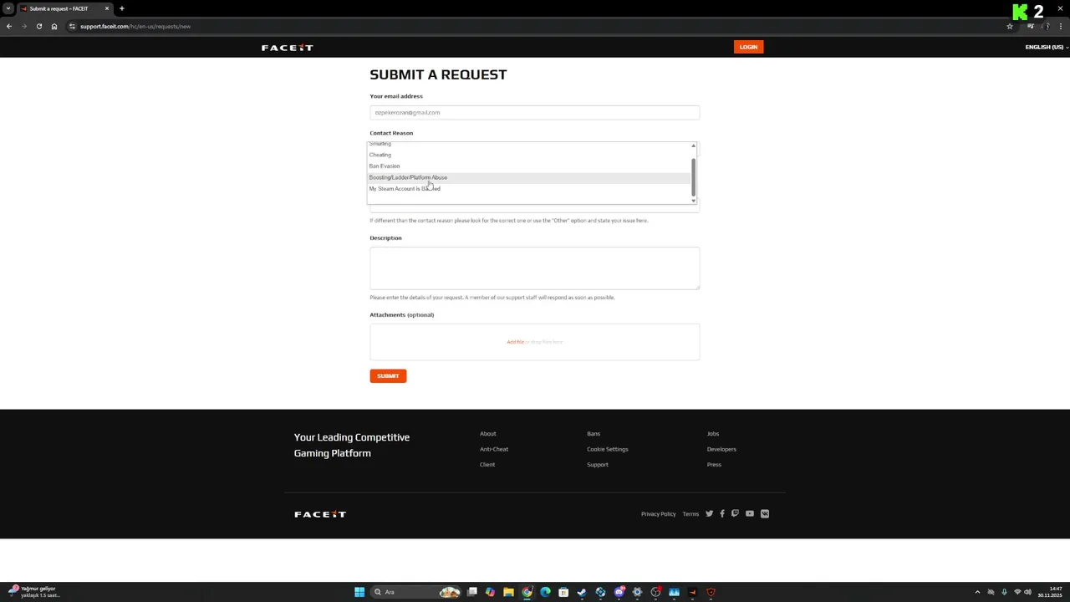Choose Boosting/Ladder/Platform Abuse option
This screenshot has width=1070, height=602.
[x=530, y=177]
